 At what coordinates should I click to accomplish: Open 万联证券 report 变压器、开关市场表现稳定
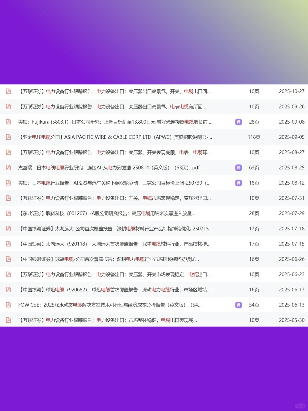tap(115, 275)
